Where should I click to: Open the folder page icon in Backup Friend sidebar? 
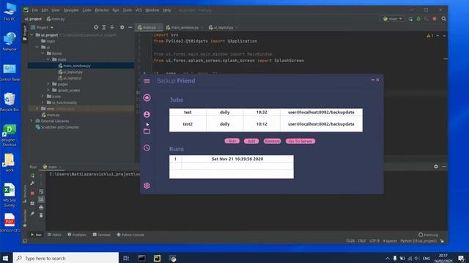click(x=147, y=131)
